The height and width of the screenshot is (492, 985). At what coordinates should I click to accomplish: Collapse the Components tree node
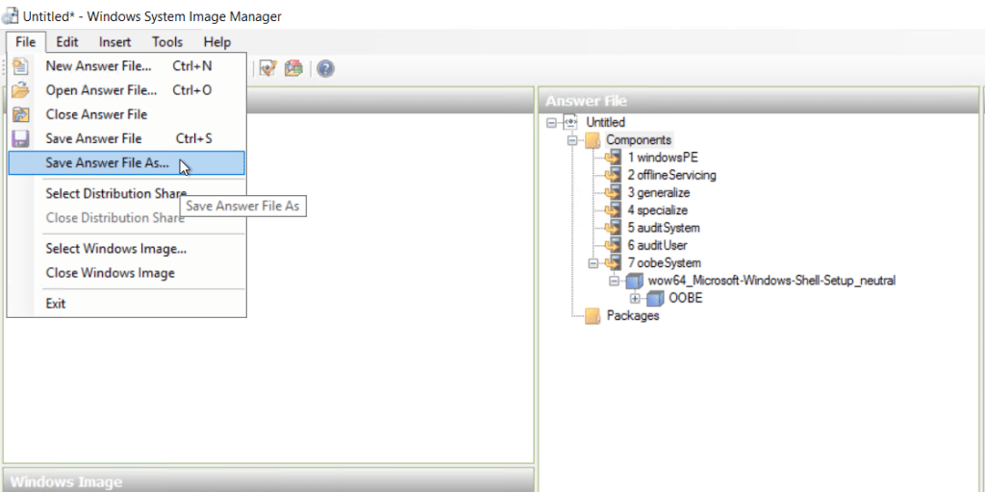(571, 140)
